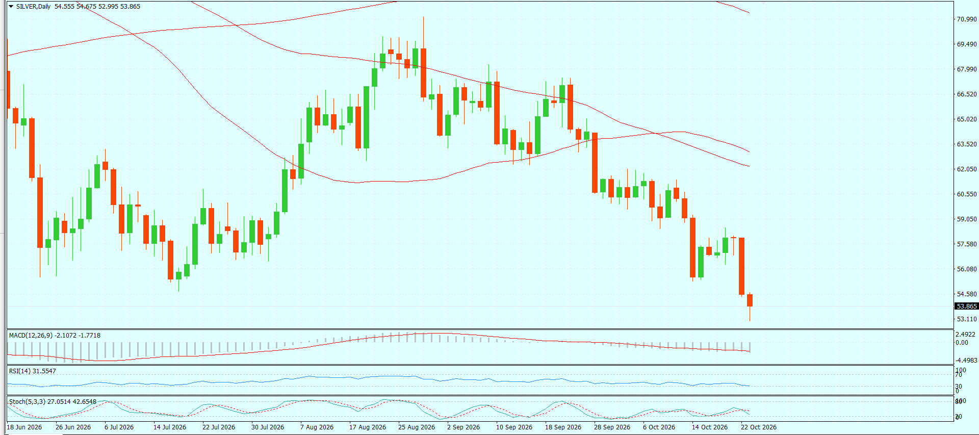Click the highlighted 53.865 current price label

tap(966, 306)
